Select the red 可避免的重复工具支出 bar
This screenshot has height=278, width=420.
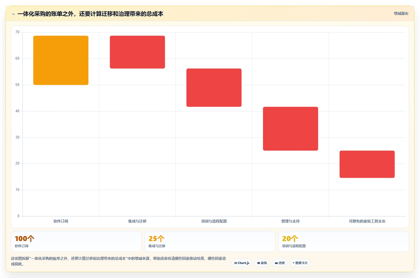(367, 164)
